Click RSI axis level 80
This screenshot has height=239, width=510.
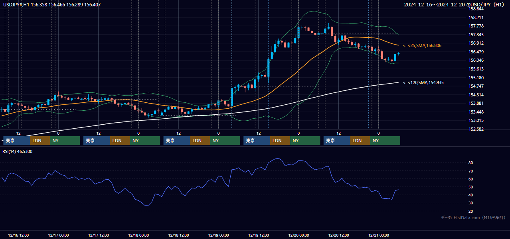coord(471,163)
